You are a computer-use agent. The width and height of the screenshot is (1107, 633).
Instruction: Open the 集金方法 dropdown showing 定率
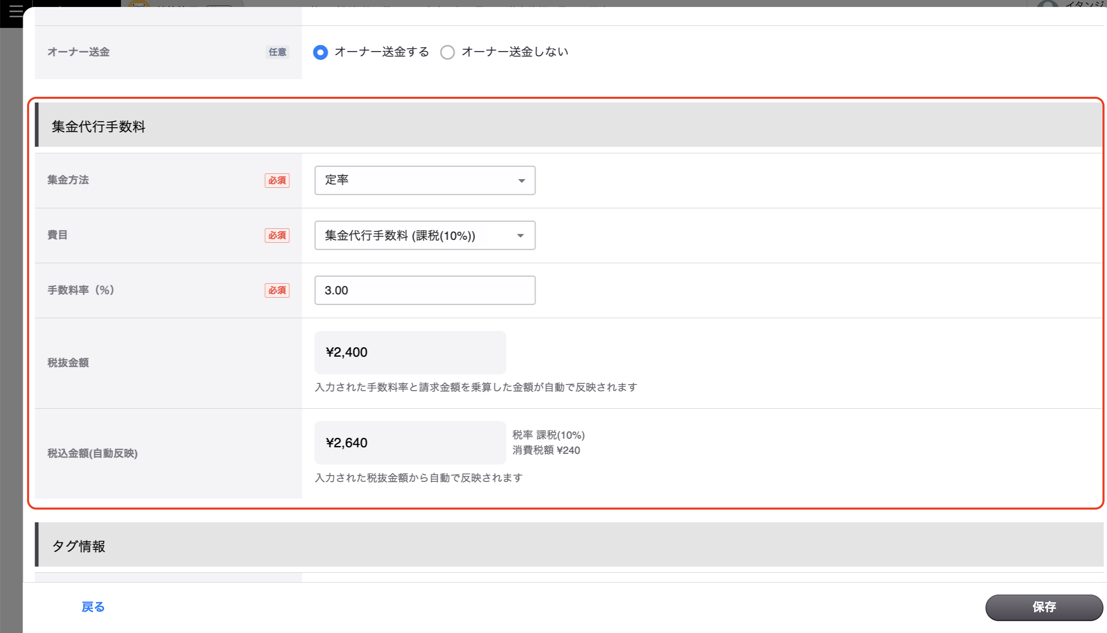pos(425,180)
